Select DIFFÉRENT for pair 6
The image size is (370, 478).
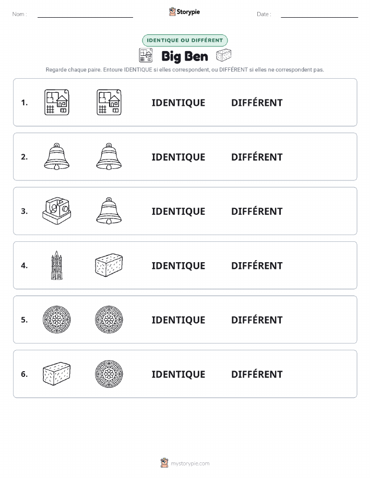tap(257, 374)
